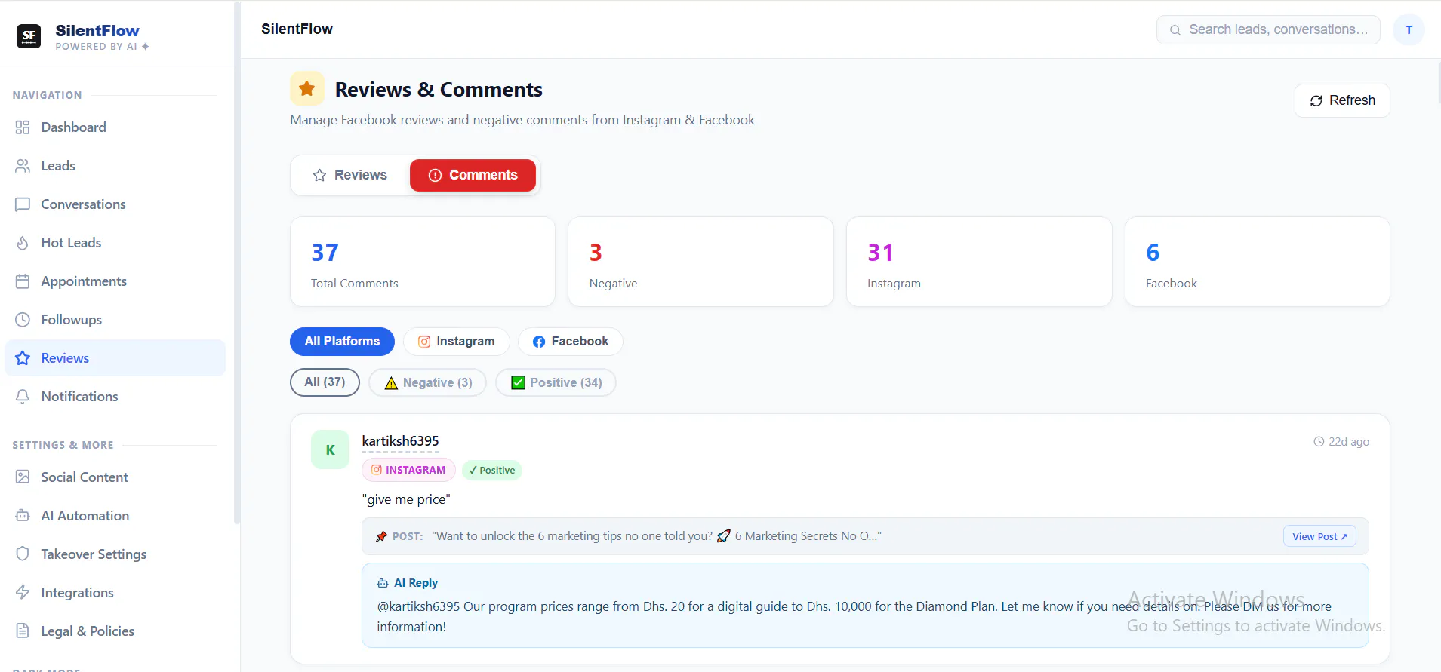
Task: Click the INSTAGRAM platform badge
Action: [408, 470]
